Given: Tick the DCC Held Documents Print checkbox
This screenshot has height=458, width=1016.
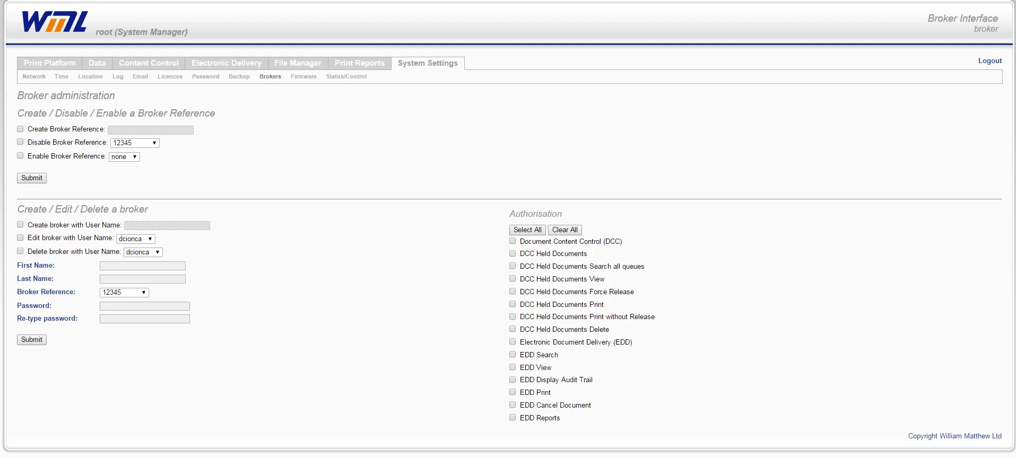Looking at the screenshot, I should tap(513, 304).
